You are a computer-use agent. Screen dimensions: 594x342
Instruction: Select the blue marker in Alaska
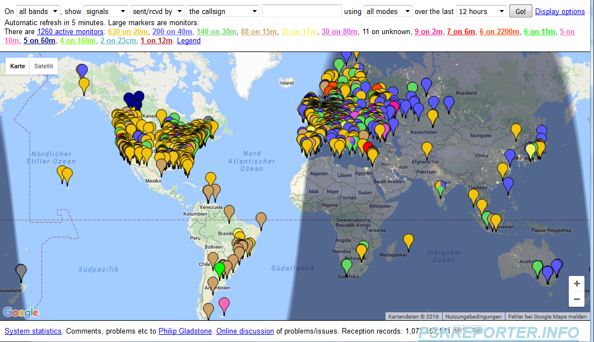[82, 71]
